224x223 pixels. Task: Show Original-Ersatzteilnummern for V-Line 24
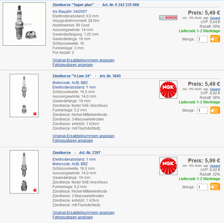83,136
